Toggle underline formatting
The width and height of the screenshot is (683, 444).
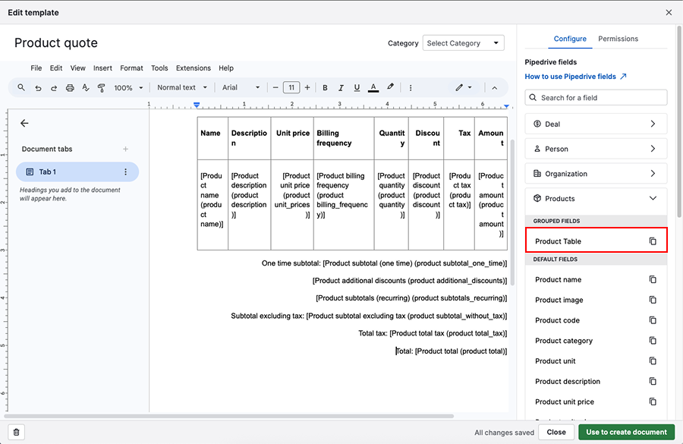pos(357,88)
